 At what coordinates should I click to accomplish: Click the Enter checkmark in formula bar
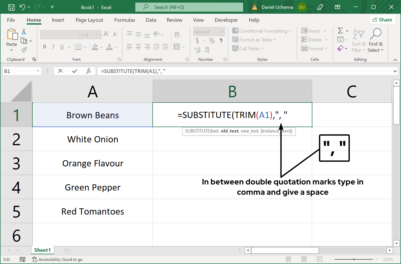75,71
